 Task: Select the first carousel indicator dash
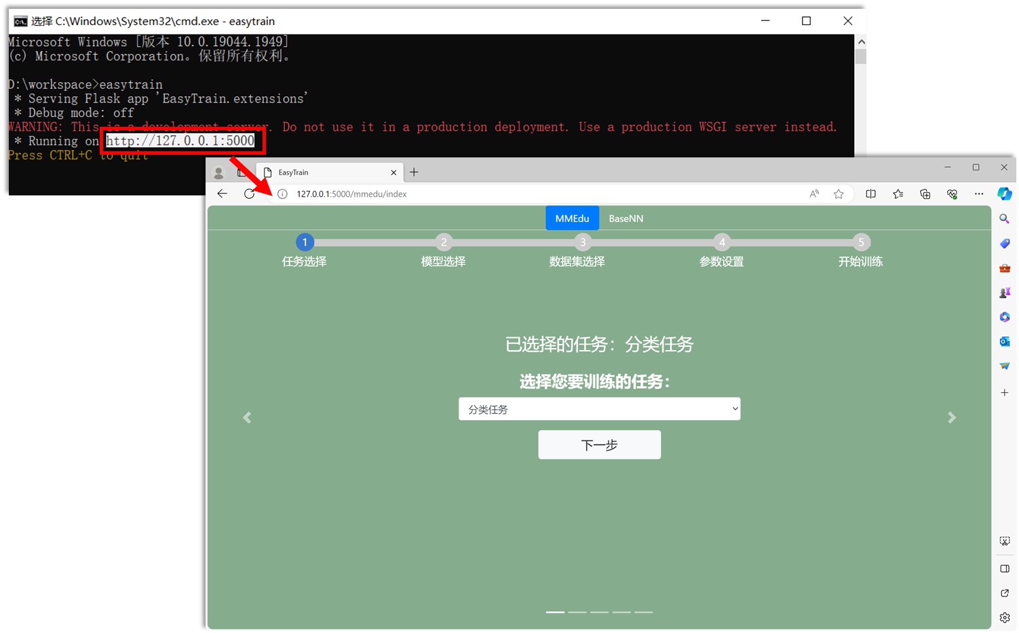[x=555, y=612]
